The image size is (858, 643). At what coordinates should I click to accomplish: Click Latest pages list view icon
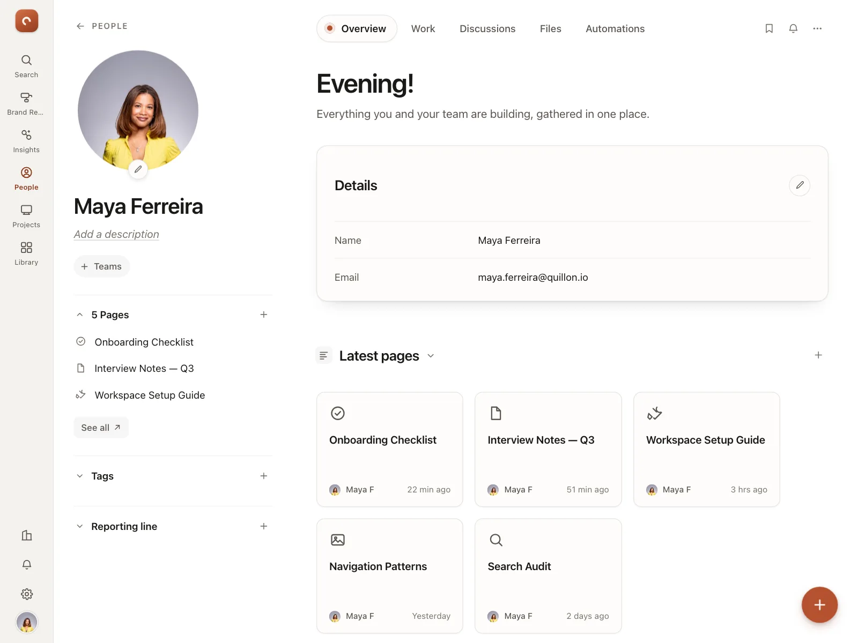[x=323, y=355]
